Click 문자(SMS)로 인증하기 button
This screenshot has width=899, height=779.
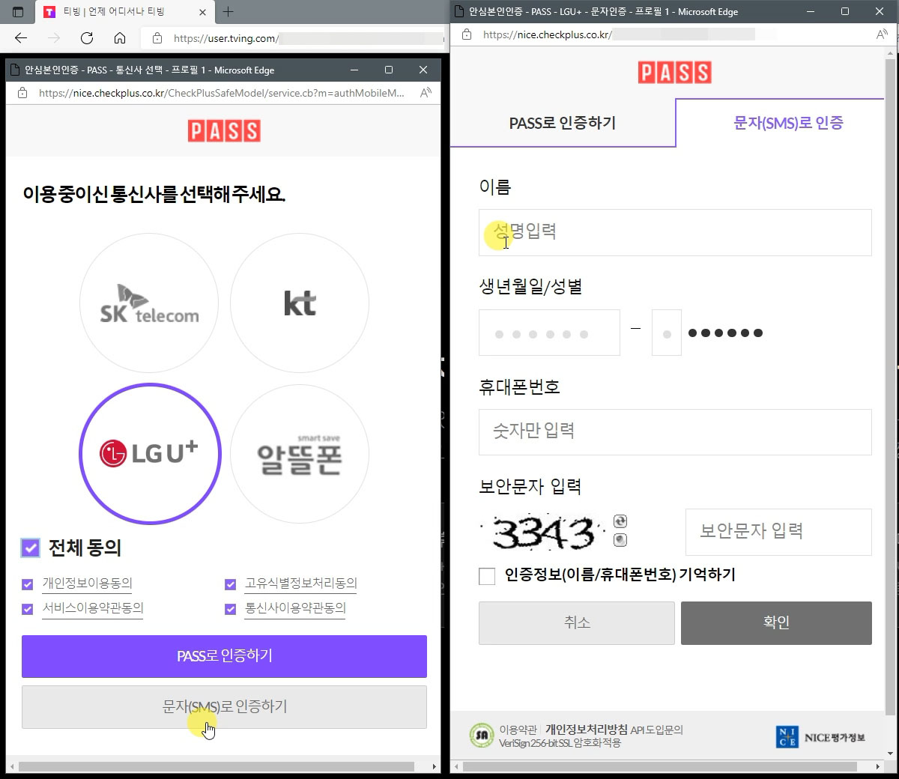[x=224, y=707]
